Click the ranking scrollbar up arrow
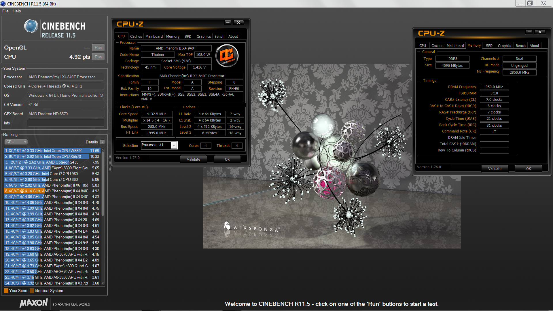 (103, 150)
